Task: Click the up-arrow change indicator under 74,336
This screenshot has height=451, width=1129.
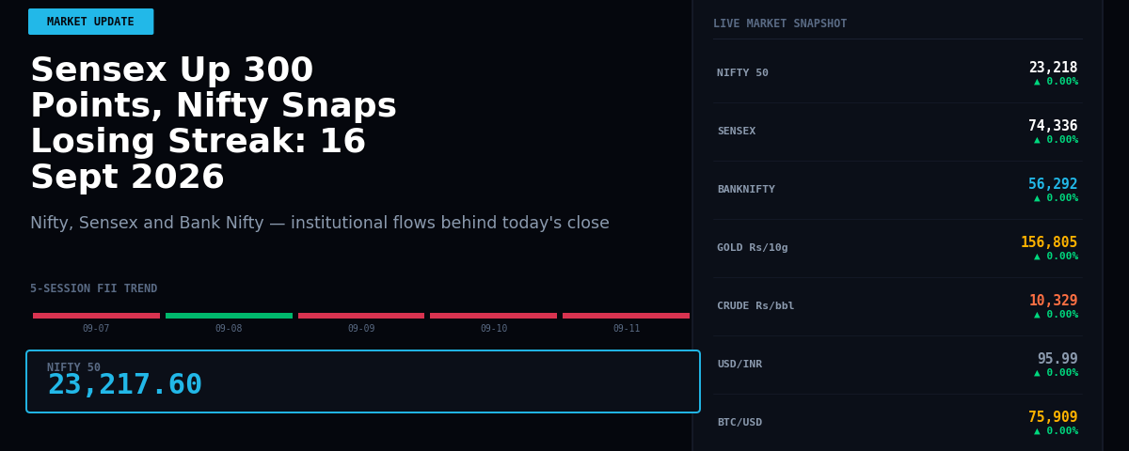Action: coord(1056,140)
